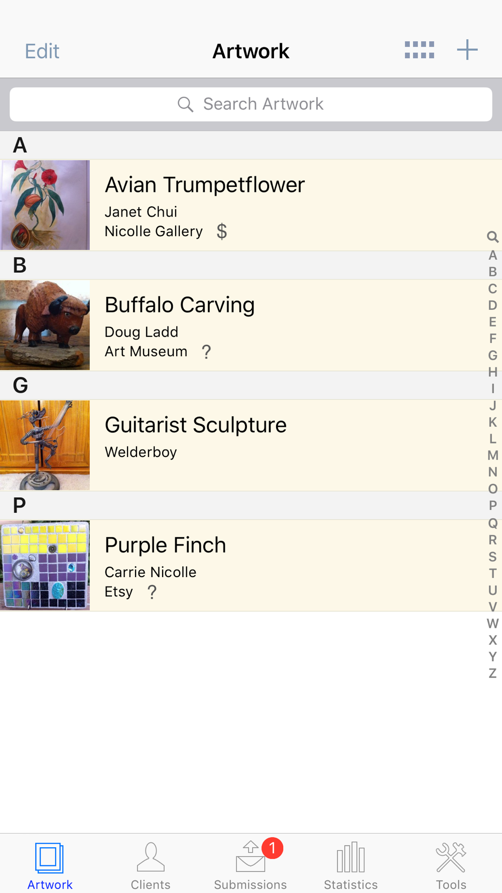Tap the Guitarist Sculpture thumbnail

pos(45,445)
